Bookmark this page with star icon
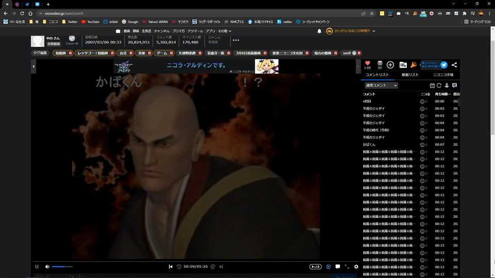The height and width of the screenshot is (278, 495). coord(372,13)
